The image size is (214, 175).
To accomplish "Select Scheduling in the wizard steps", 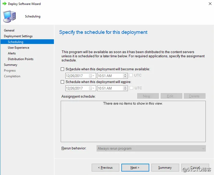I will pos(27,42).
